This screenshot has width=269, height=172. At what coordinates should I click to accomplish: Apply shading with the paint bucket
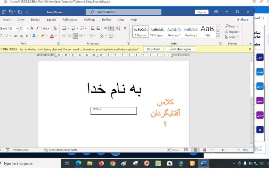[x=102, y=36]
